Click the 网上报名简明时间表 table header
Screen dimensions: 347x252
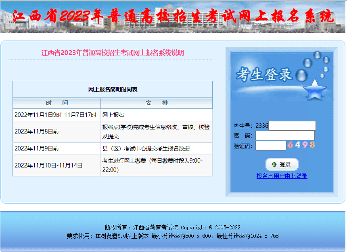(113, 89)
